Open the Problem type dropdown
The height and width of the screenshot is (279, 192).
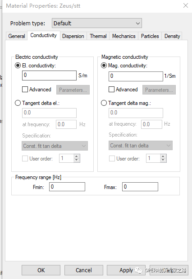(97, 23)
